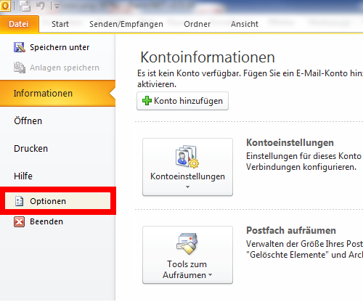Screen dimensions: 363x302
Task: Switch to the Senden/Empfangen ribbon tab
Action: click(126, 24)
